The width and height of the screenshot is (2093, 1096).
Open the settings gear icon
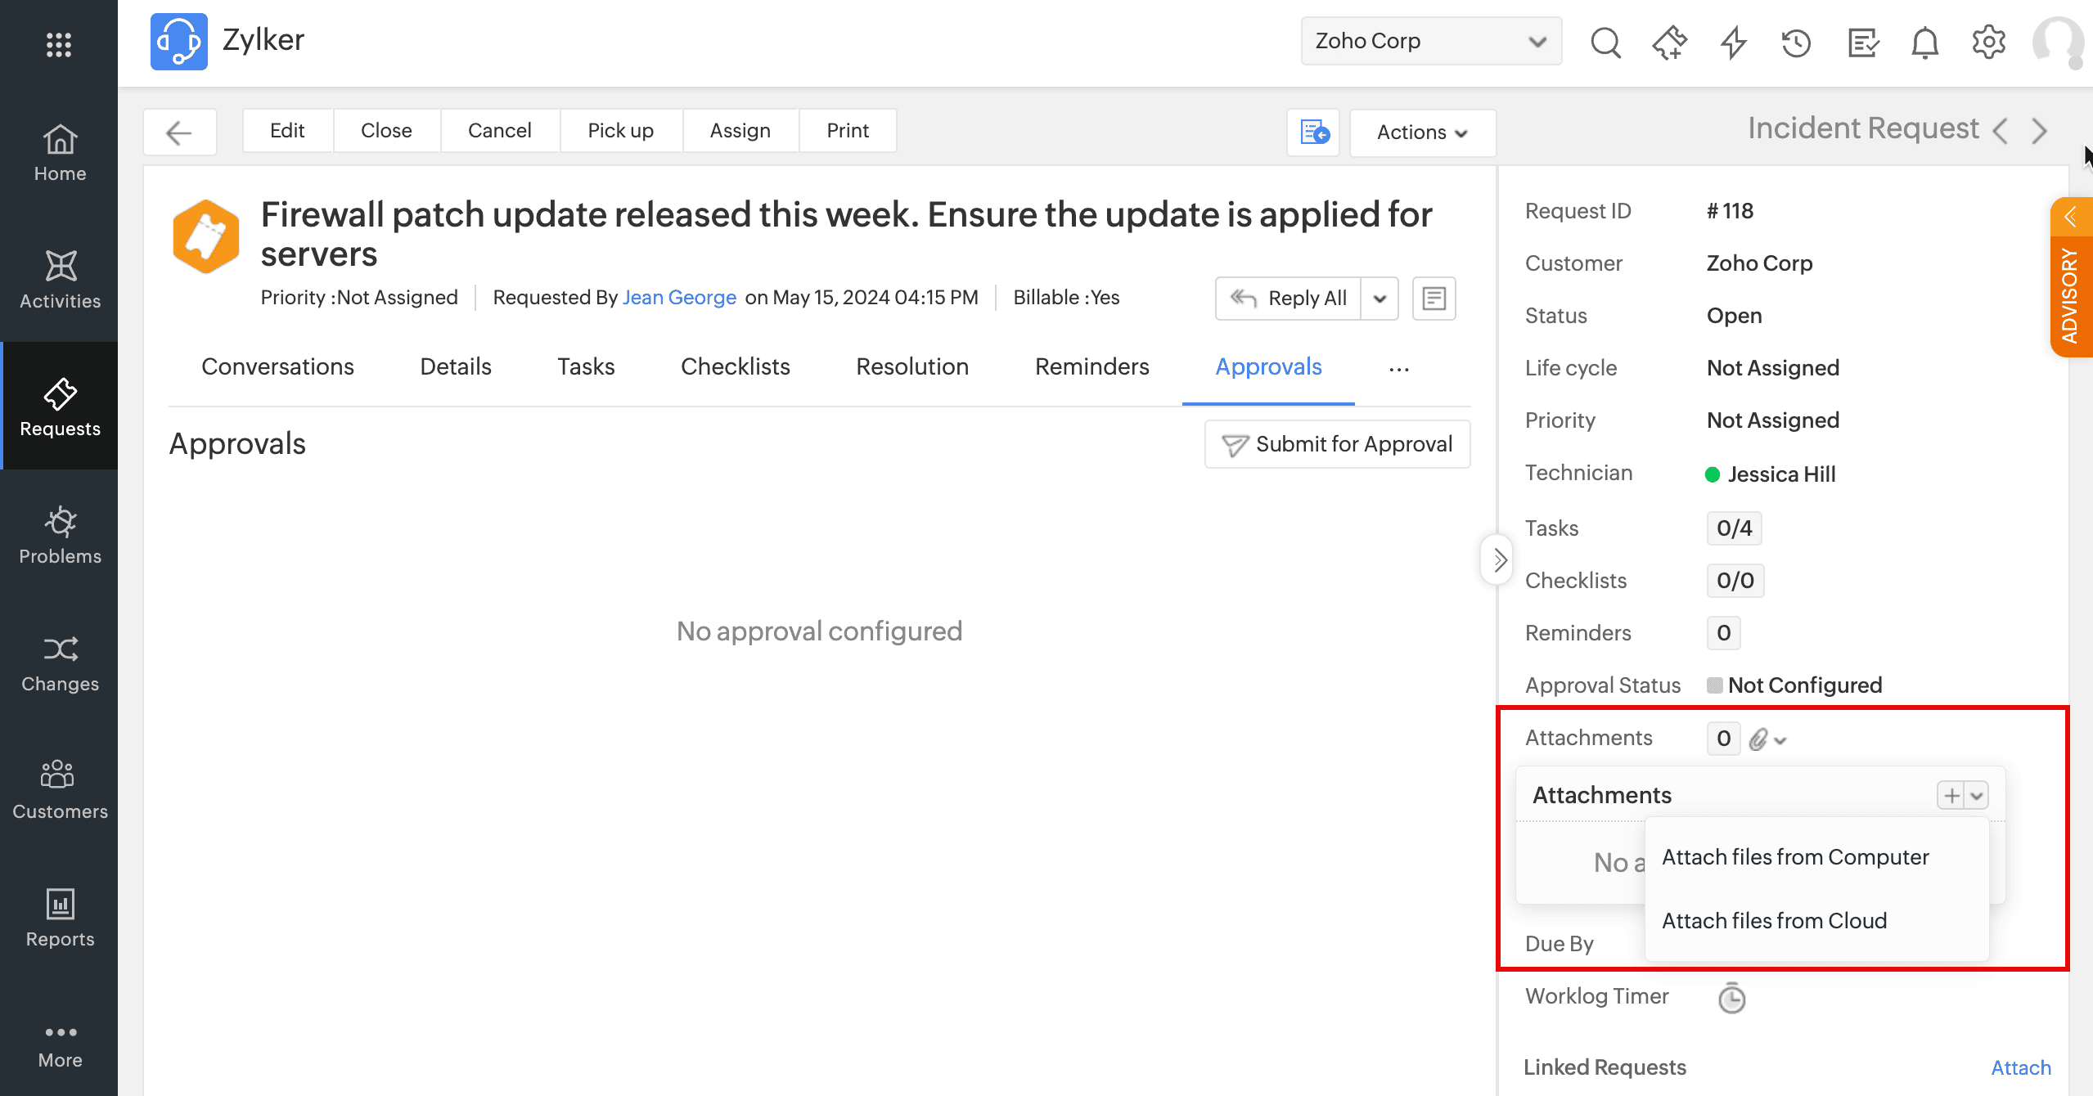pos(1988,42)
